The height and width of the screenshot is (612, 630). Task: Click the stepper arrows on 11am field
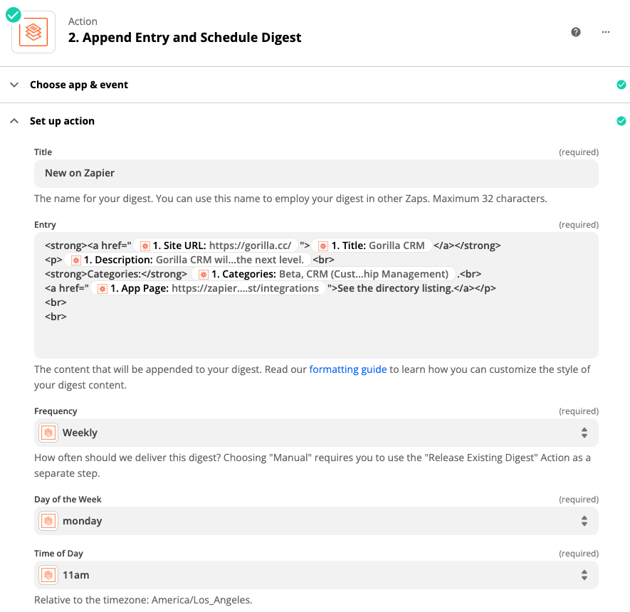click(584, 575)
